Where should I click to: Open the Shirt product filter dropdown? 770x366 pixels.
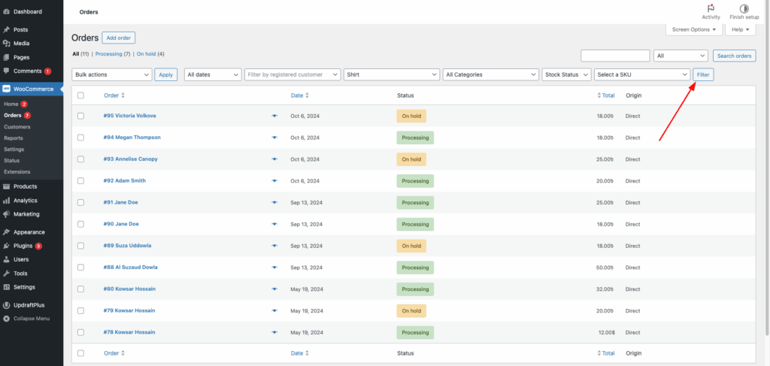tap(392, 74)
